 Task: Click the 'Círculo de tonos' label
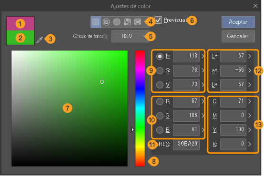click(91, 36)
